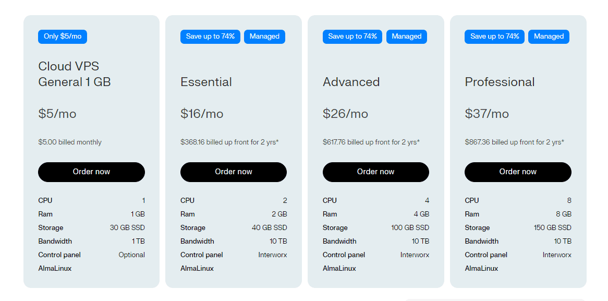Click the Only $5/mo badge
This screenshot has height=301, width=608.
coord(63,37)
